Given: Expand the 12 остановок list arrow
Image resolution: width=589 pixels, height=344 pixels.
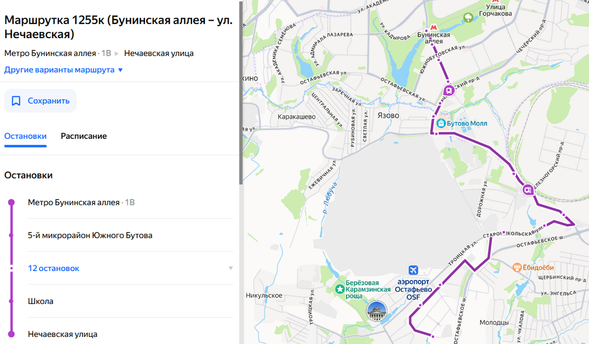Looking at the screenshot, I should (231, 268).
